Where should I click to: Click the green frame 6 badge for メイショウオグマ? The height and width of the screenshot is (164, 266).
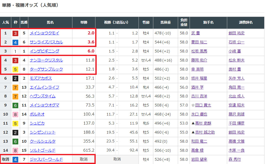[16, 105]
